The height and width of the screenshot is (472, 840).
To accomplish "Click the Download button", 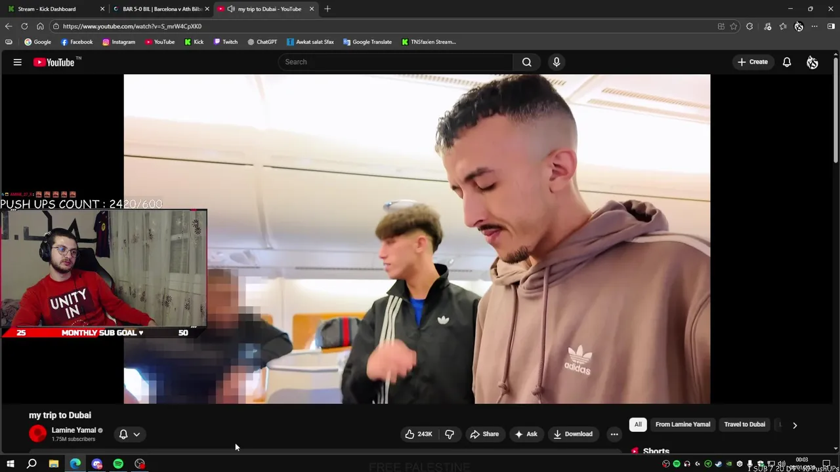I will pos(573,434).
